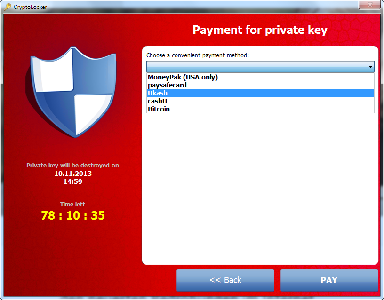Click the dropdown arrow of payment method box
This screenshot has width=384, height=300.
[x=370, y=67]
